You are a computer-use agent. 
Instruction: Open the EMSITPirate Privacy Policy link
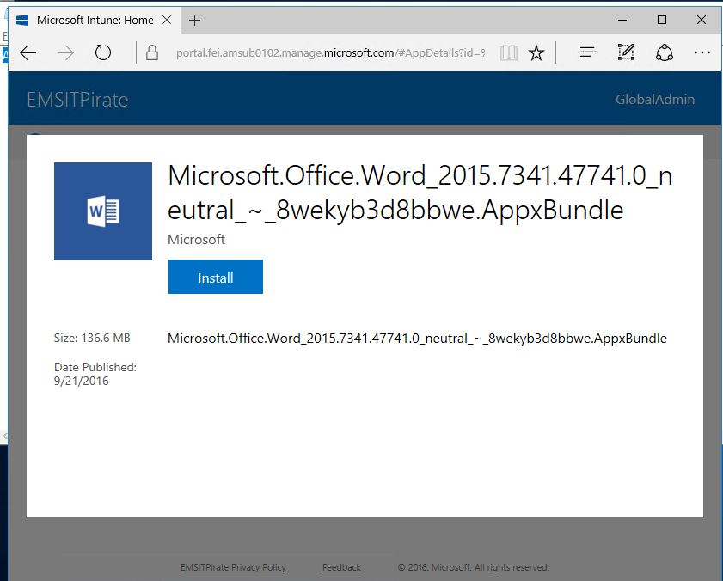click(x=233, y=567)
